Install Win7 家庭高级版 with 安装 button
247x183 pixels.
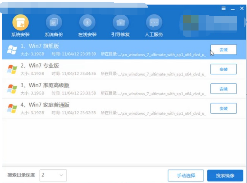click(x=224, y=89)
